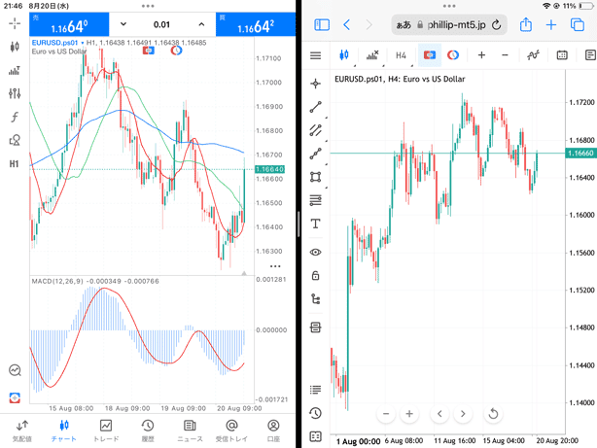
Task: Select rectangle shapes drawing tool
Action: point(316,177)
